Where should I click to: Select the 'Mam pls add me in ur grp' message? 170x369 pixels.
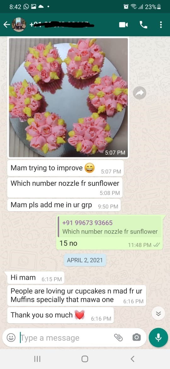[x=64, y=205]
